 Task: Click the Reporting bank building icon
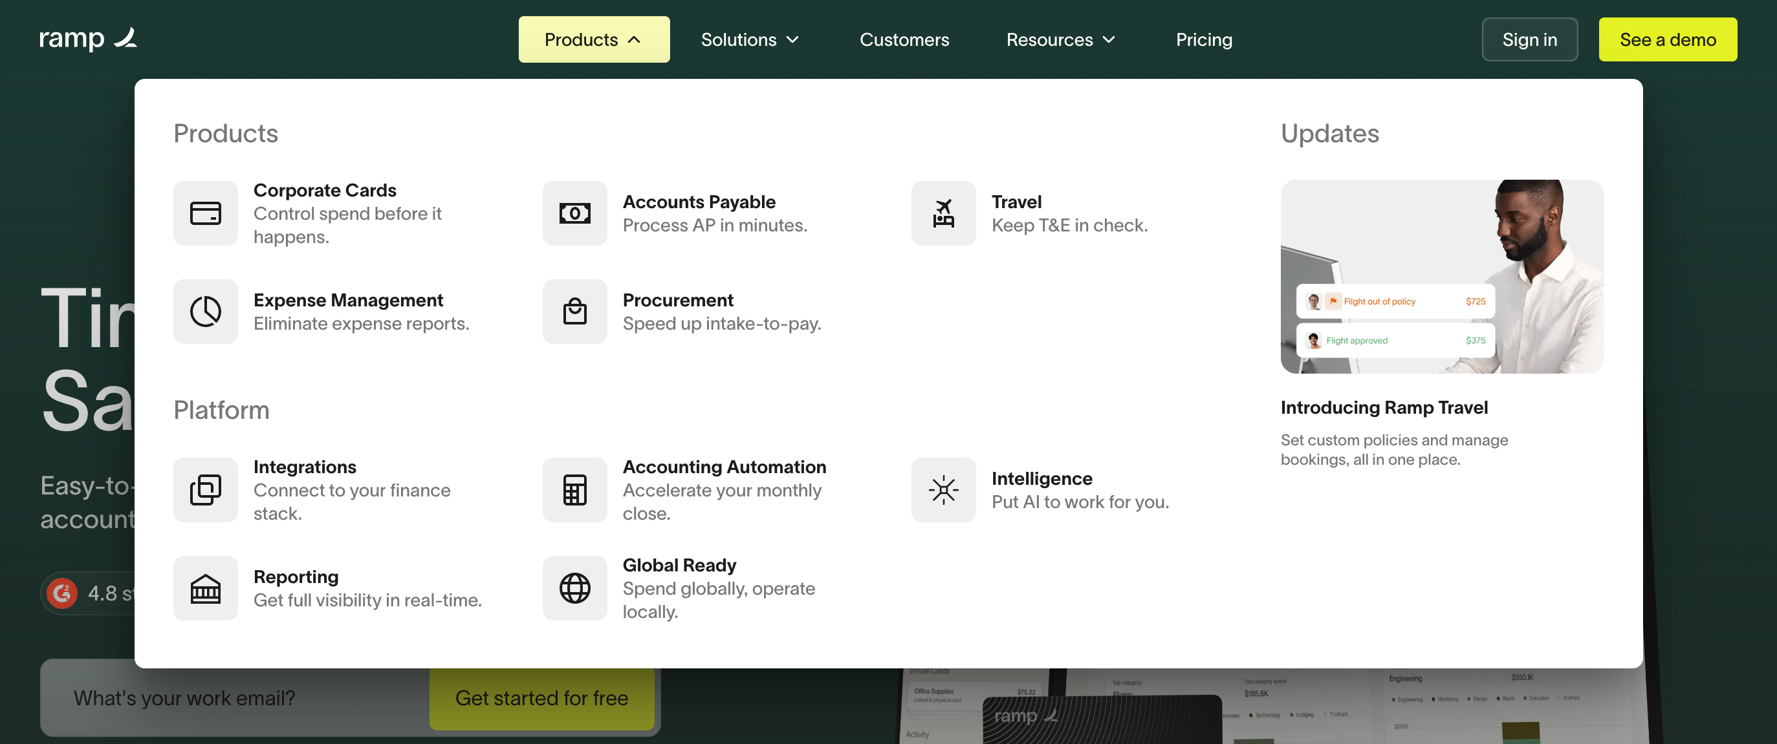(x=206, y=589)
